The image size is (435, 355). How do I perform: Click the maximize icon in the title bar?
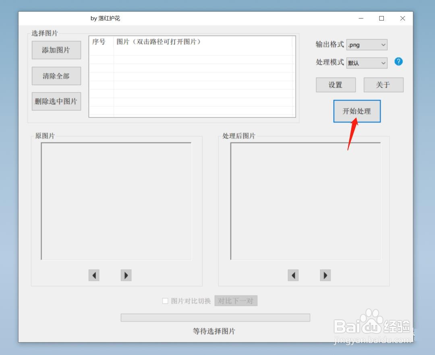(381, 19)
